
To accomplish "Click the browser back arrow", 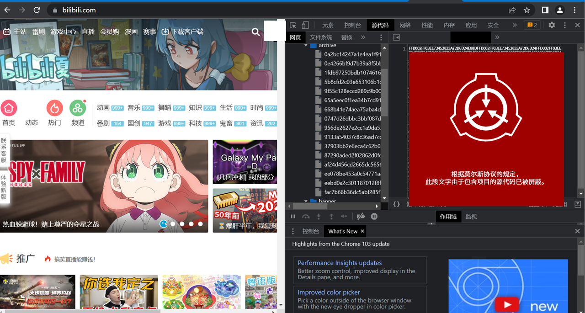I will tap(7, 10).
